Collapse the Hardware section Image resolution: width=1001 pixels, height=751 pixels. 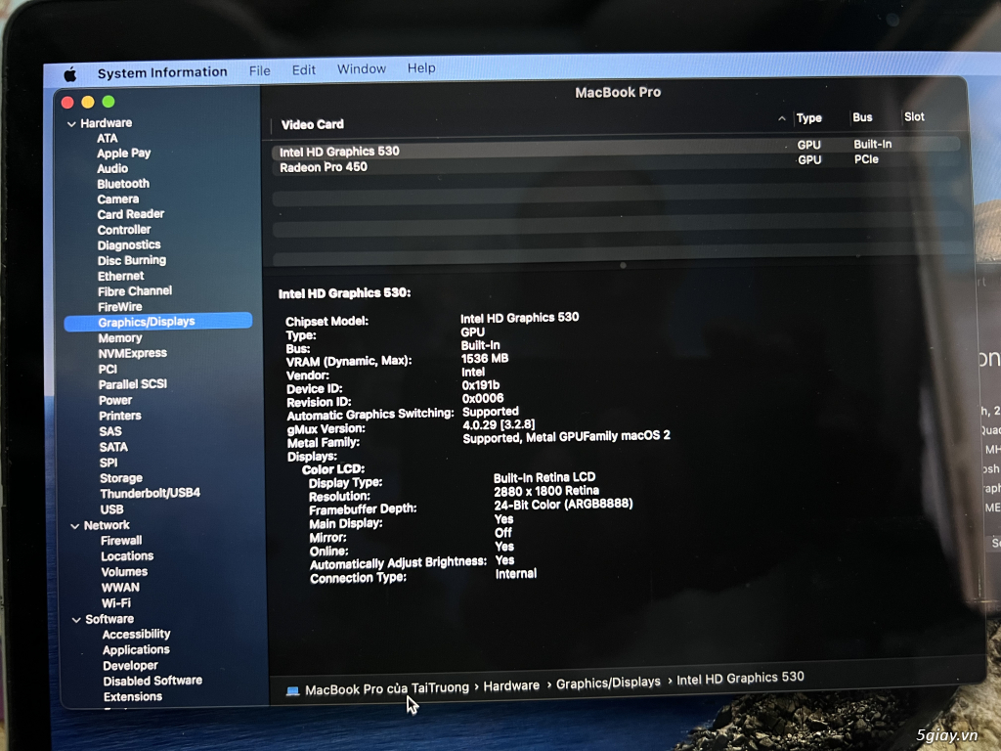tap(71, 122)
